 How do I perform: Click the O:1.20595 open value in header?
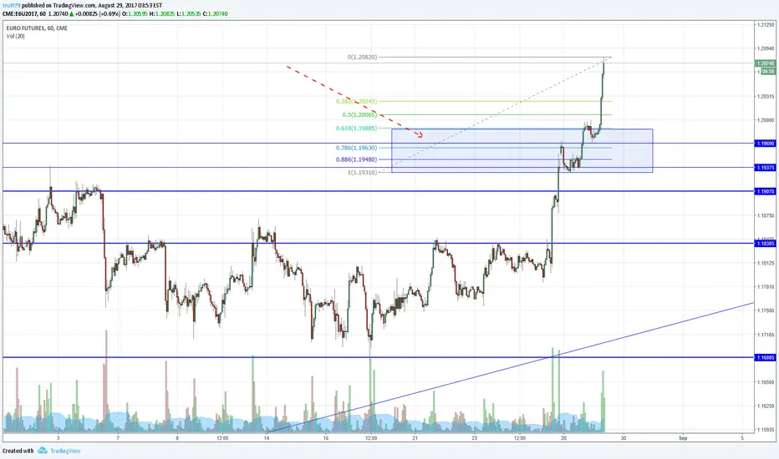point(135,14)
